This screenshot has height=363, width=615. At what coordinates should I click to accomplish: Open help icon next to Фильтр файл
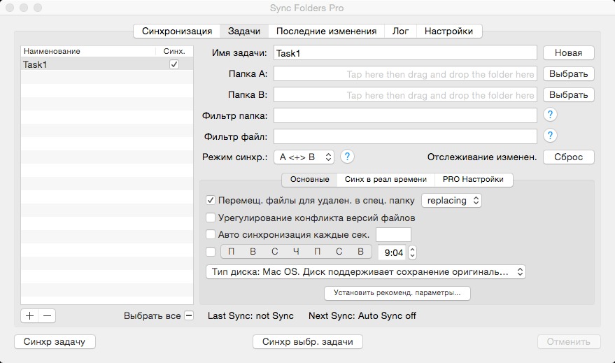551,136
